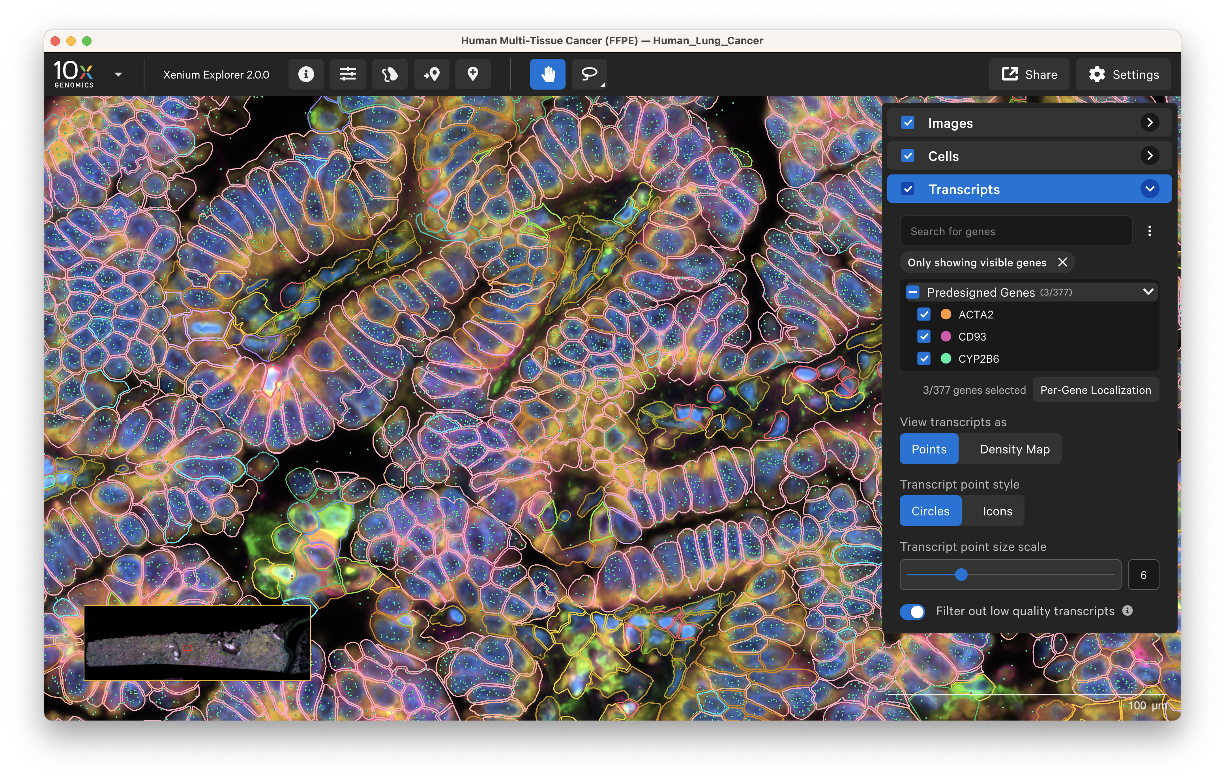Image resolution: width=1225 pixels, height=779 pixels.
Task: Select the tissue overview tool
Action: coord(390,74)
